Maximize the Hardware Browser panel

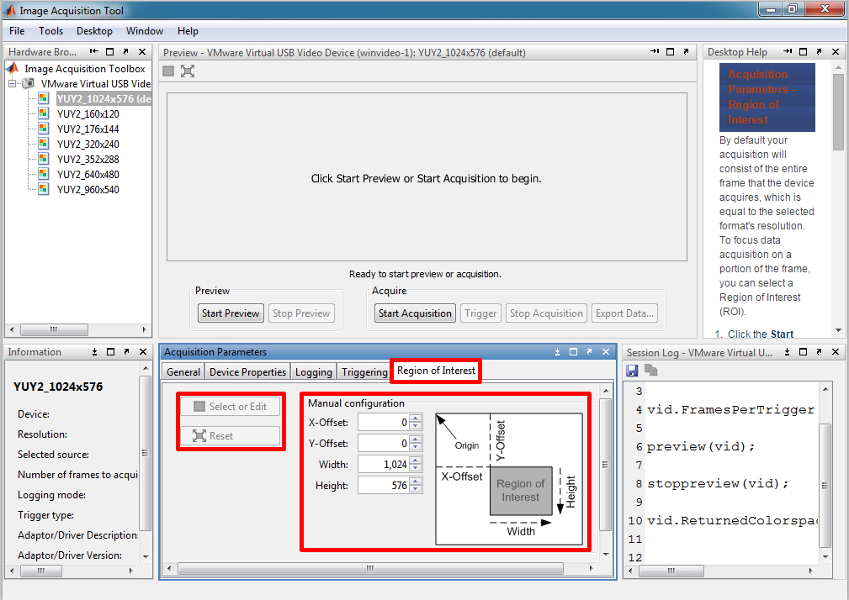tap(110, 52)
